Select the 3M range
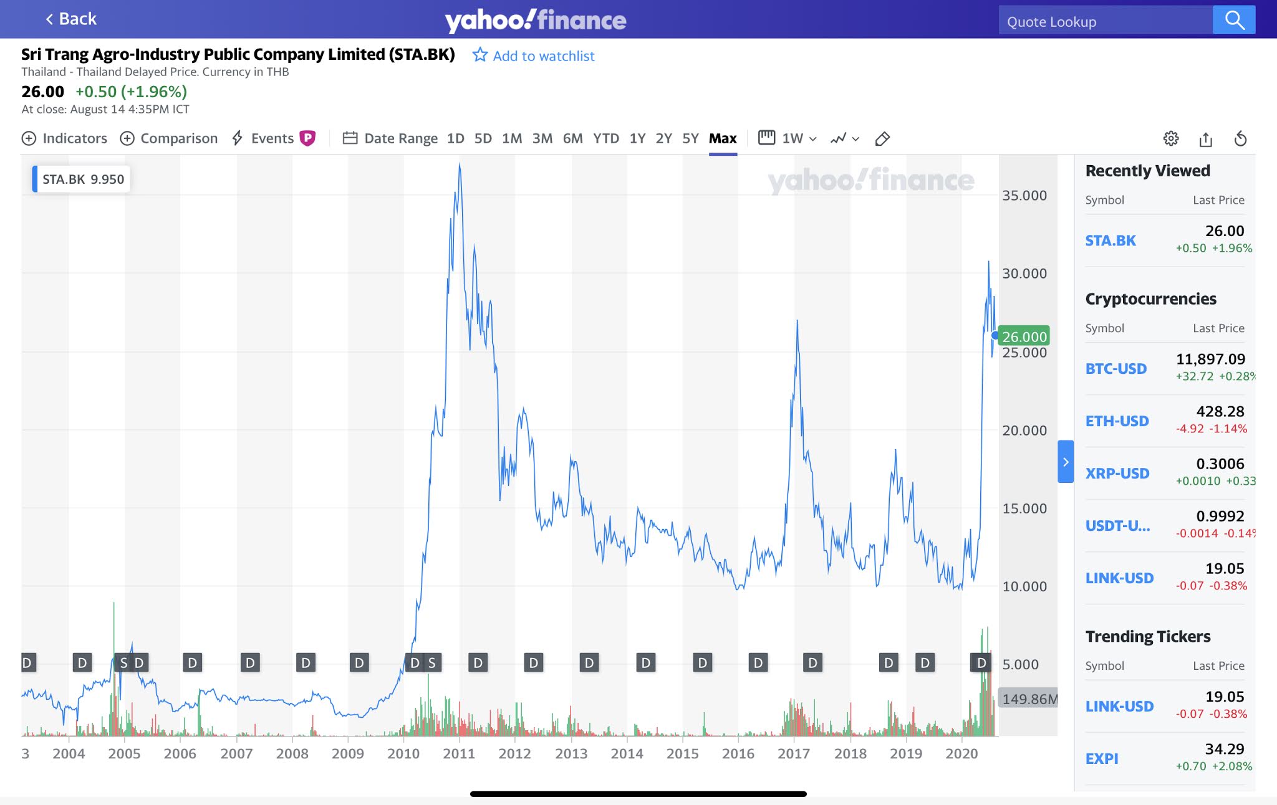 (x=542, y=138)
